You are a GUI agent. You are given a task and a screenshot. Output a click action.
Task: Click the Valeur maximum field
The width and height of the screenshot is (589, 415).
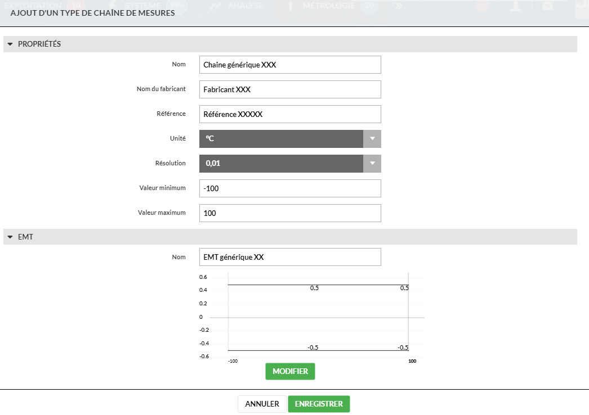tap(290, 213)
